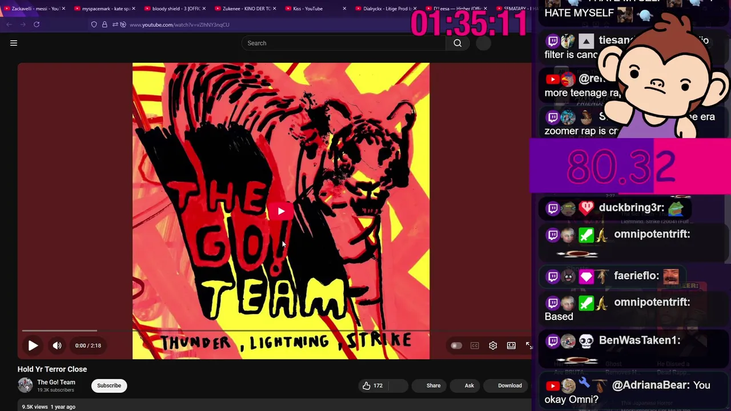Enter fullscreen with the expand arrows icon

pos(529,345)
